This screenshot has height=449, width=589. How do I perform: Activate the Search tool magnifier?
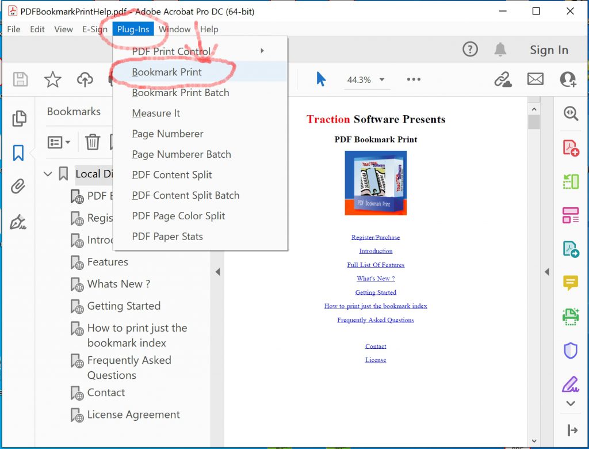(x=571, y=113)
